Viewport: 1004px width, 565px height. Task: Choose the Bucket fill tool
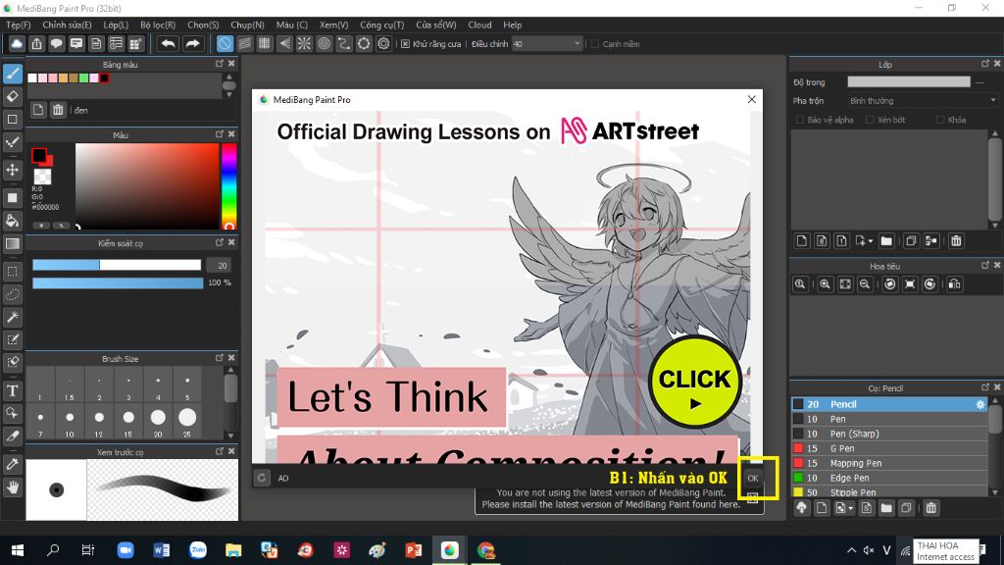[12, 221]
